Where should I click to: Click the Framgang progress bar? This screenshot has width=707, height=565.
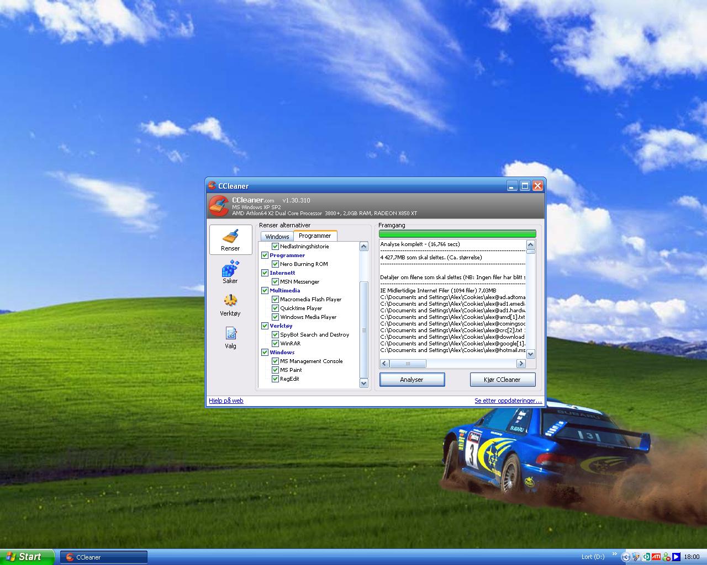click(457, 234)
